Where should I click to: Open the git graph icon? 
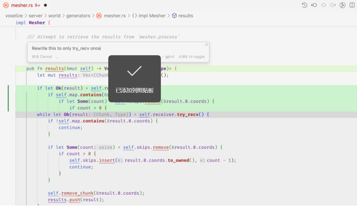click(342, 5)
